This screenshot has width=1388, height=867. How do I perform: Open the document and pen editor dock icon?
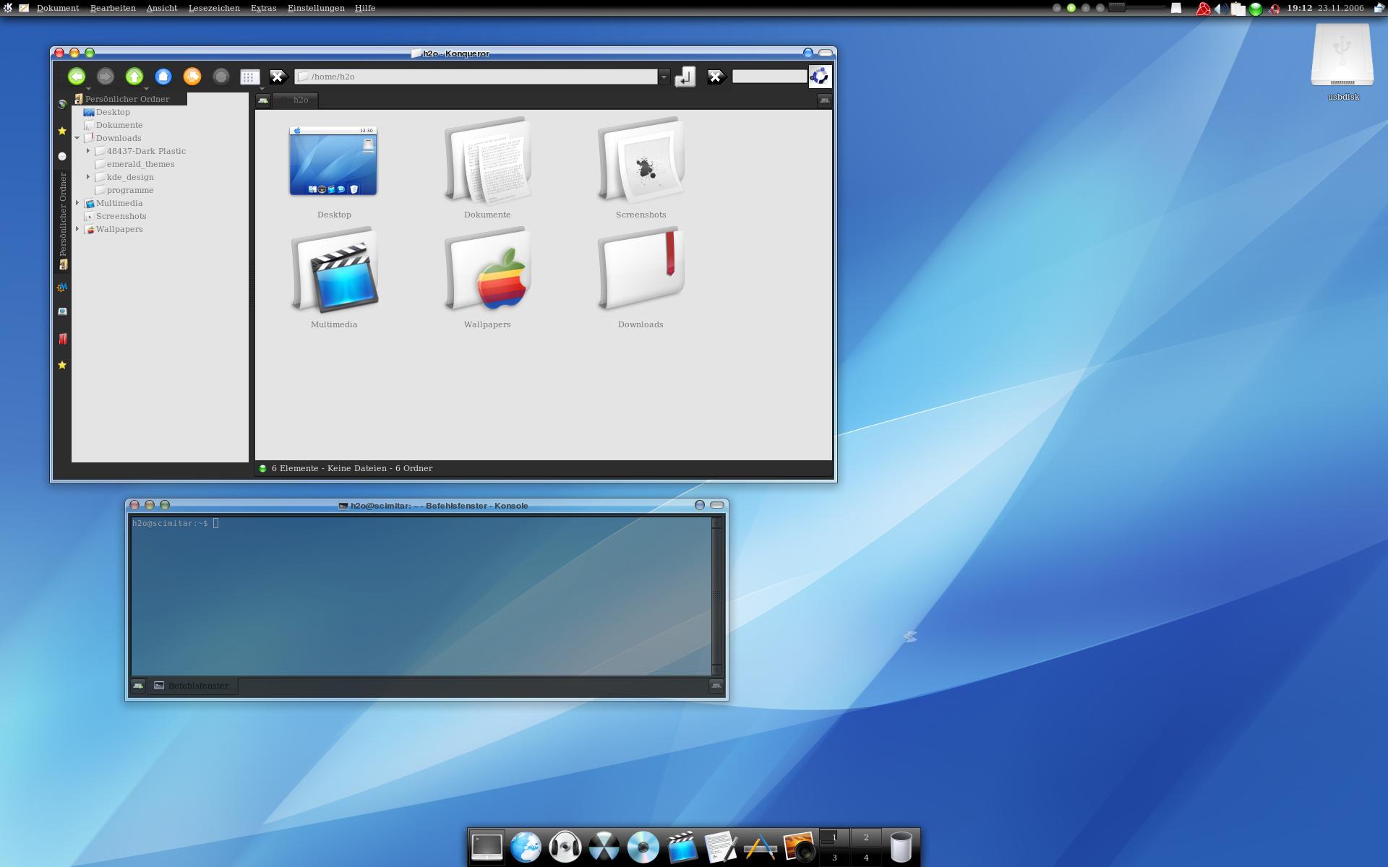coord(721,847)
